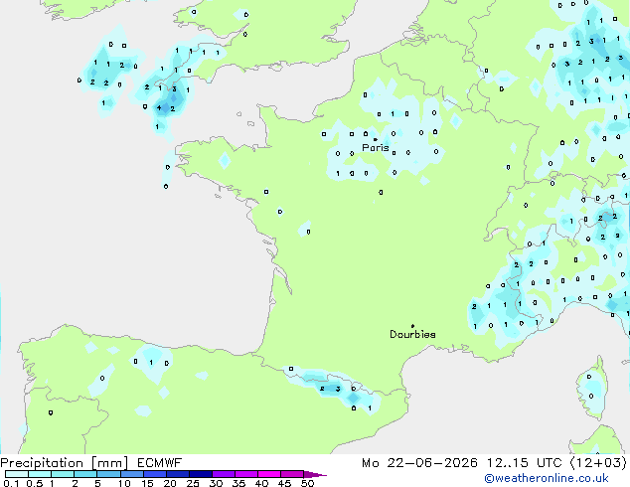630x487 pixels.
Task: Pick the 10–15 mm blue legend swatch
Action: [131, 474]
